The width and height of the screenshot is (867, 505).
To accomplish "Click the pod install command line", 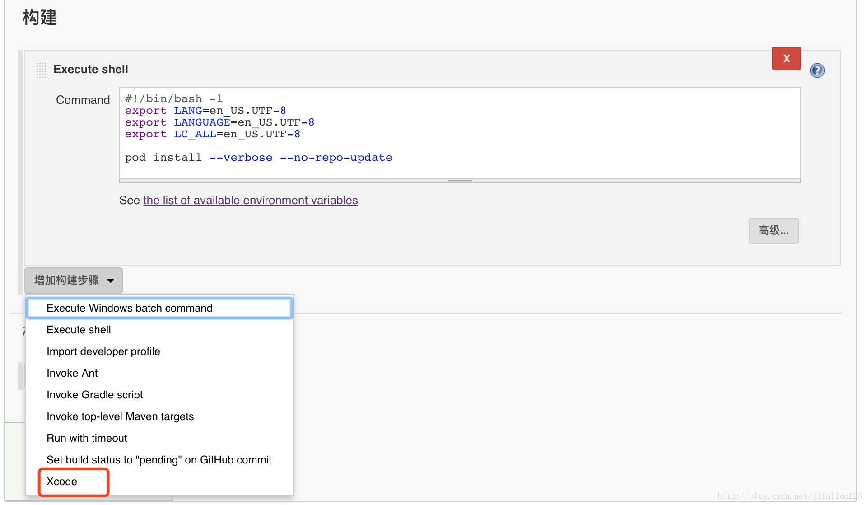I will pos(258,158).
